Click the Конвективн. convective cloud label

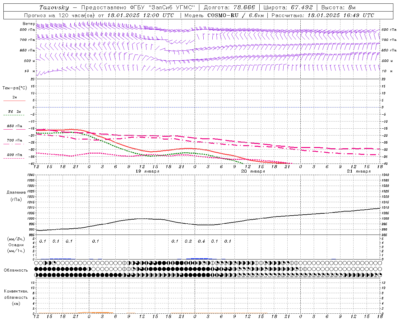coord(16,291)
